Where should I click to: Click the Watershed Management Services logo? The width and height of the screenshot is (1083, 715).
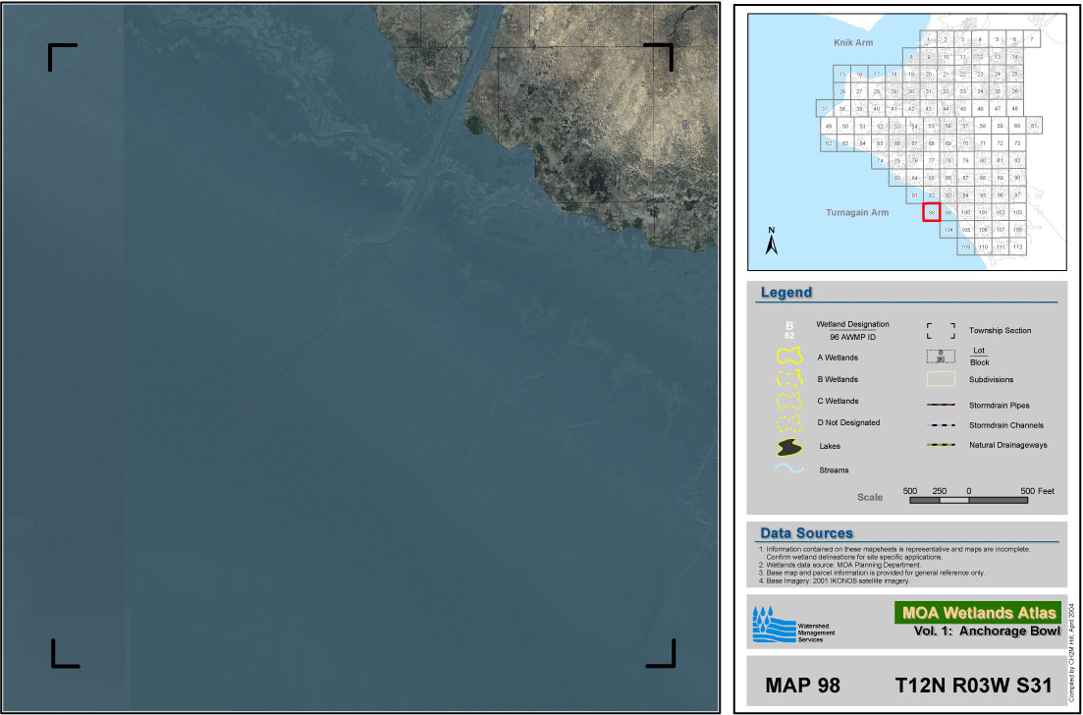[x=773, y=625]
